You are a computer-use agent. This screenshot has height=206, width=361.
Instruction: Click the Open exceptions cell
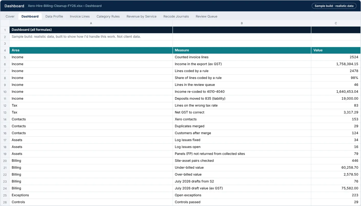pyautogui.click(x=242, y=195)
